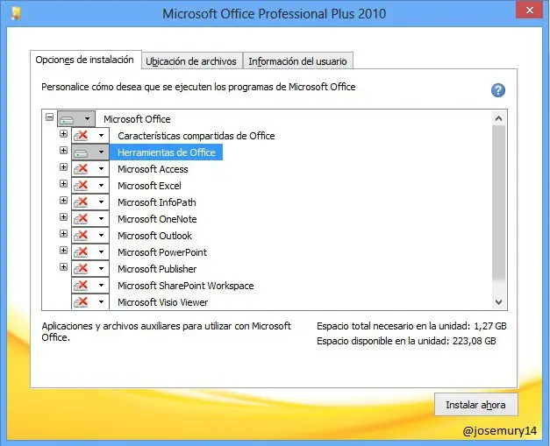Select the Microsoft Office root label
The width and height of the screenshot is (550, 446).
pyautogui.click(x=137, y=119)
